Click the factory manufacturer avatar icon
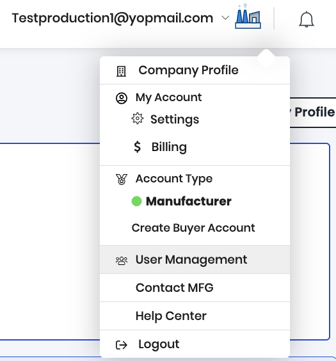Viewport: 336px width, 361px height. [x=248, y=17]
